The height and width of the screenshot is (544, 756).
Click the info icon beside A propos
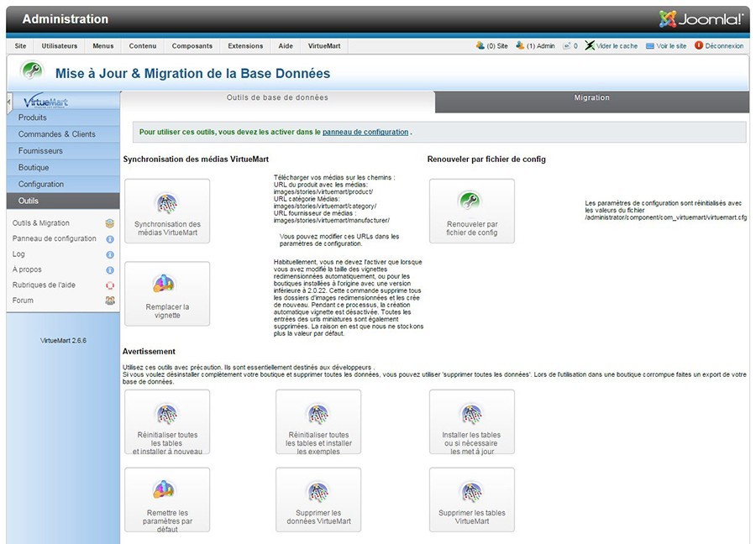[x=110, y=269]
